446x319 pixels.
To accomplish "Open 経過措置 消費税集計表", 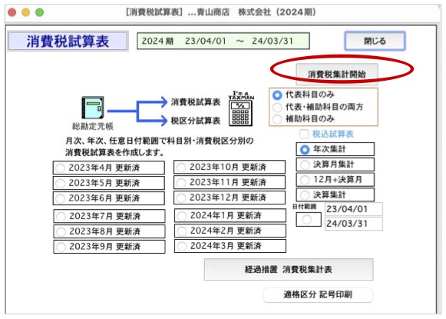I will coord(289,270).
